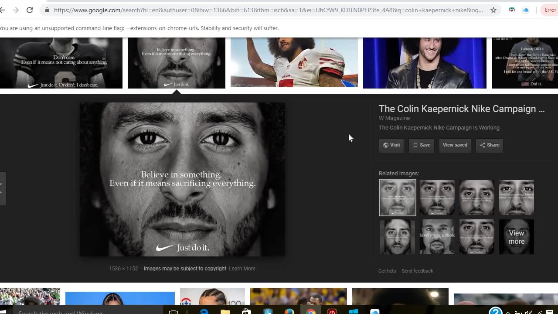558x314 pixels.
Task: Launch Firefox from the taskbar
Action: (x=289, y=312)
